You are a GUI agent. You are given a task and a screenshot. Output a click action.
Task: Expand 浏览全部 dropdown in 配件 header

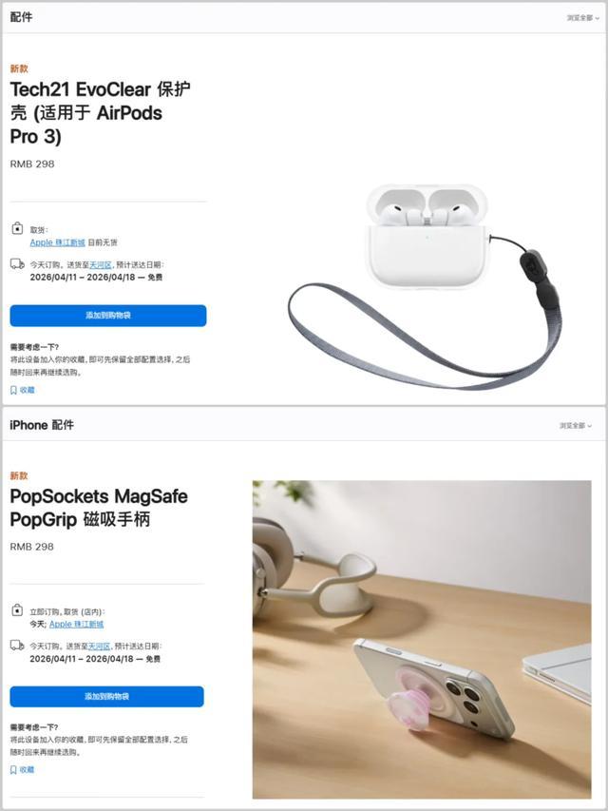pyautogui.click(x=583, y=18)
